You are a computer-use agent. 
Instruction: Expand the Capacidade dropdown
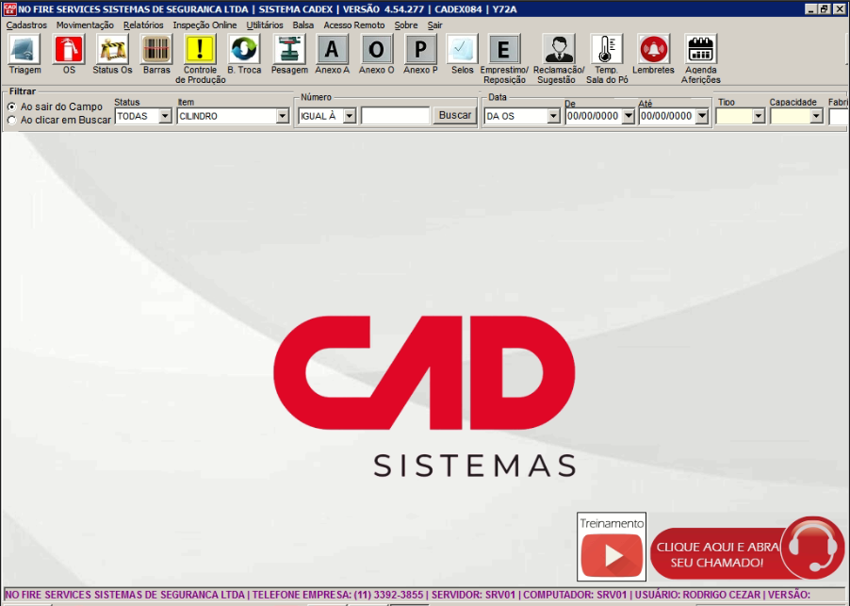816,116
